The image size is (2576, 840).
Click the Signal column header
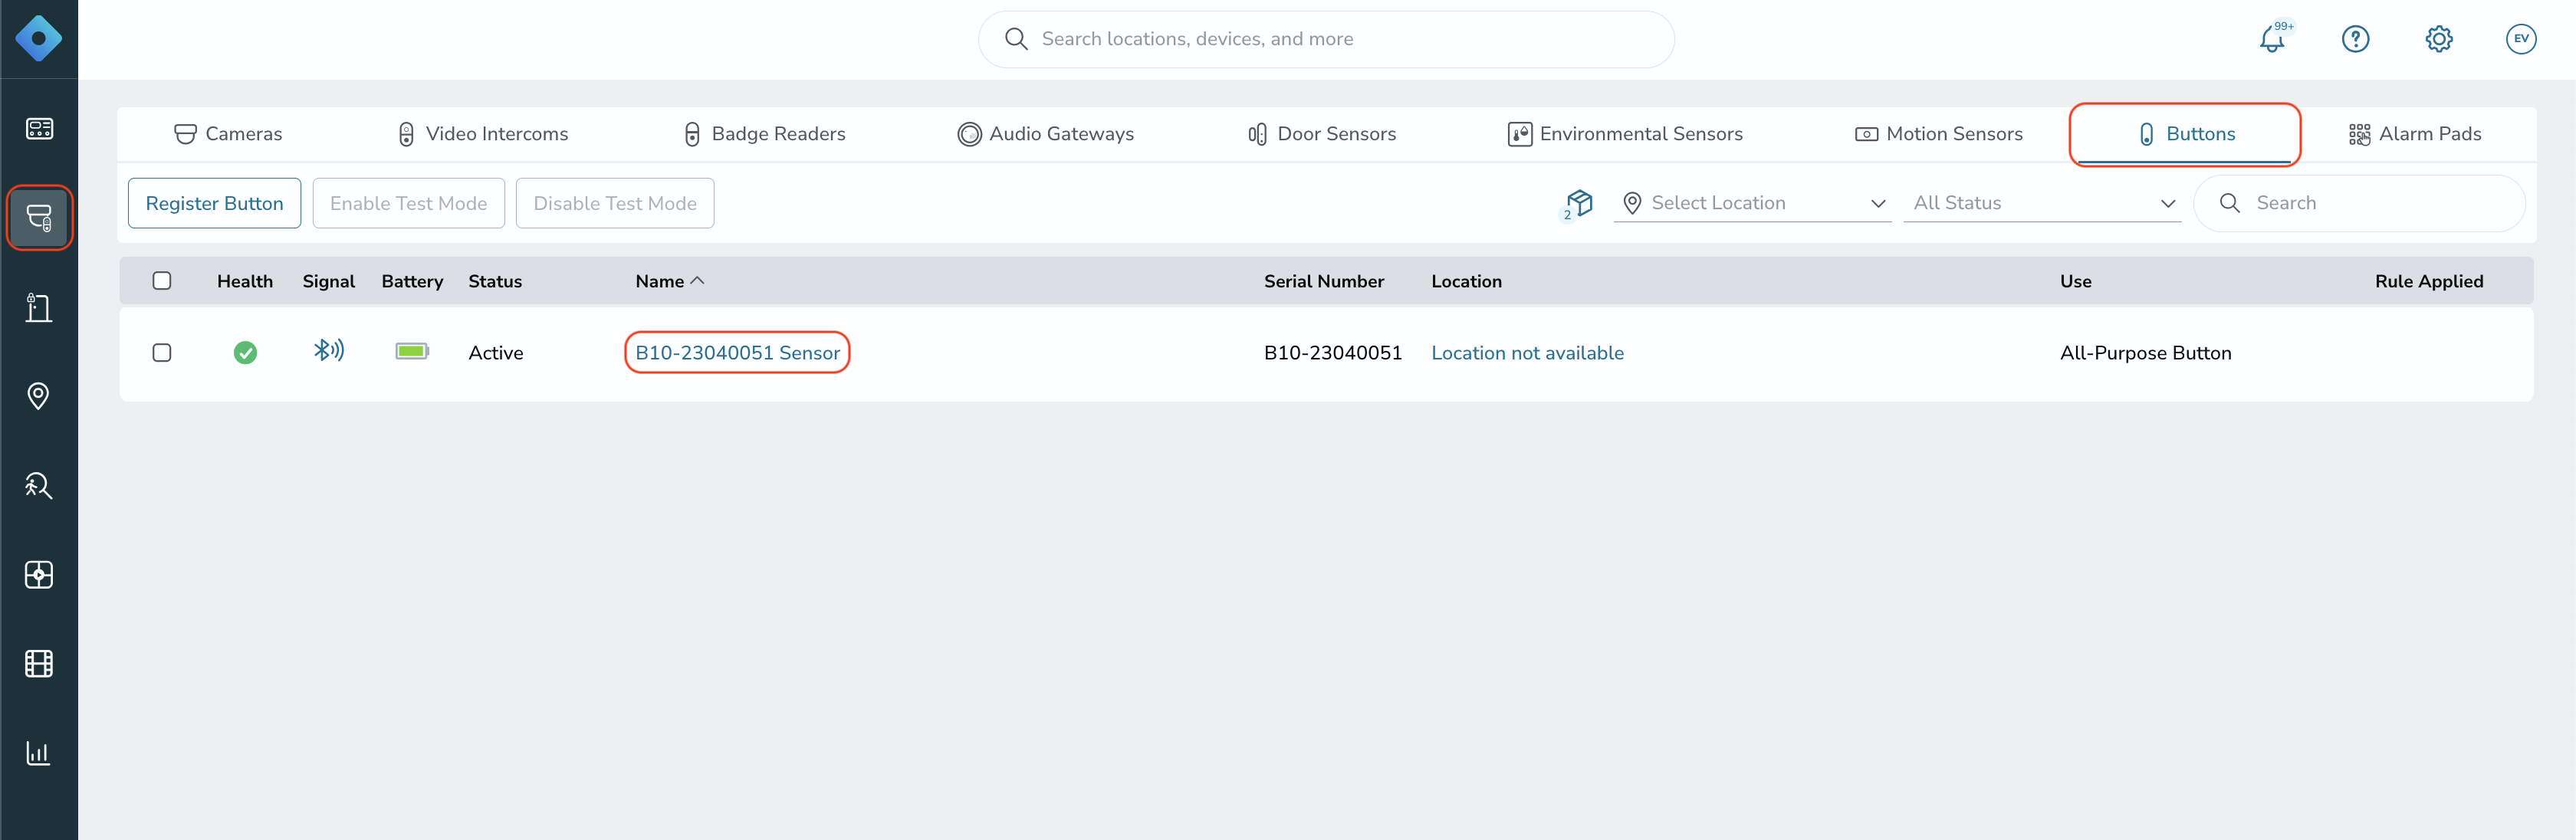(329, 282)
